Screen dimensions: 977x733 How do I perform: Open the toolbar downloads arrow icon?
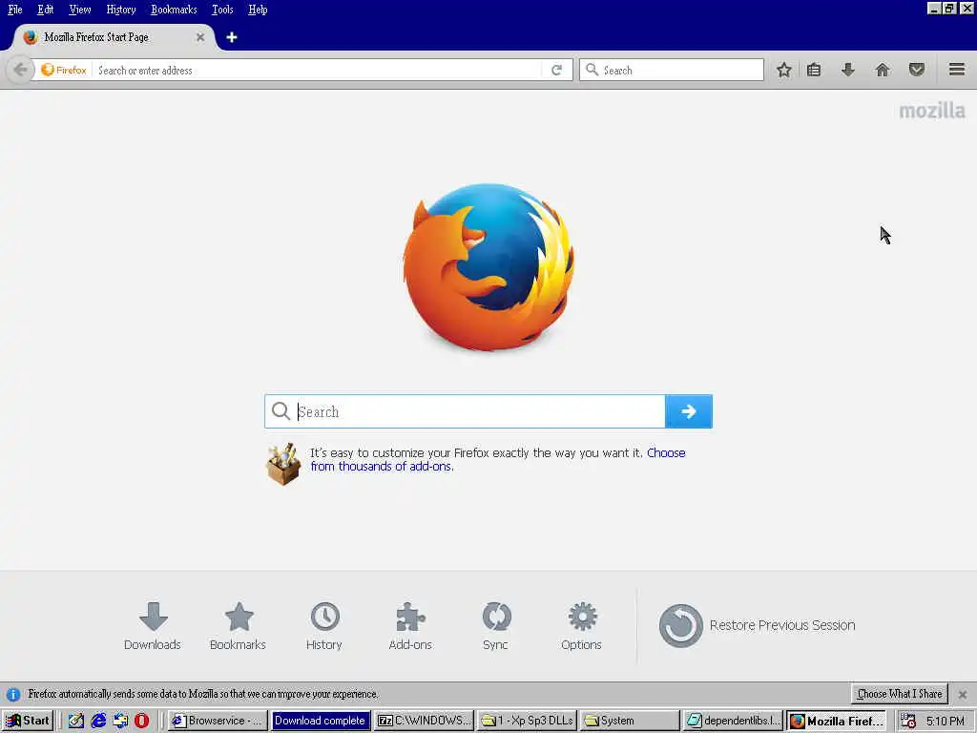(x=847, y=70)
